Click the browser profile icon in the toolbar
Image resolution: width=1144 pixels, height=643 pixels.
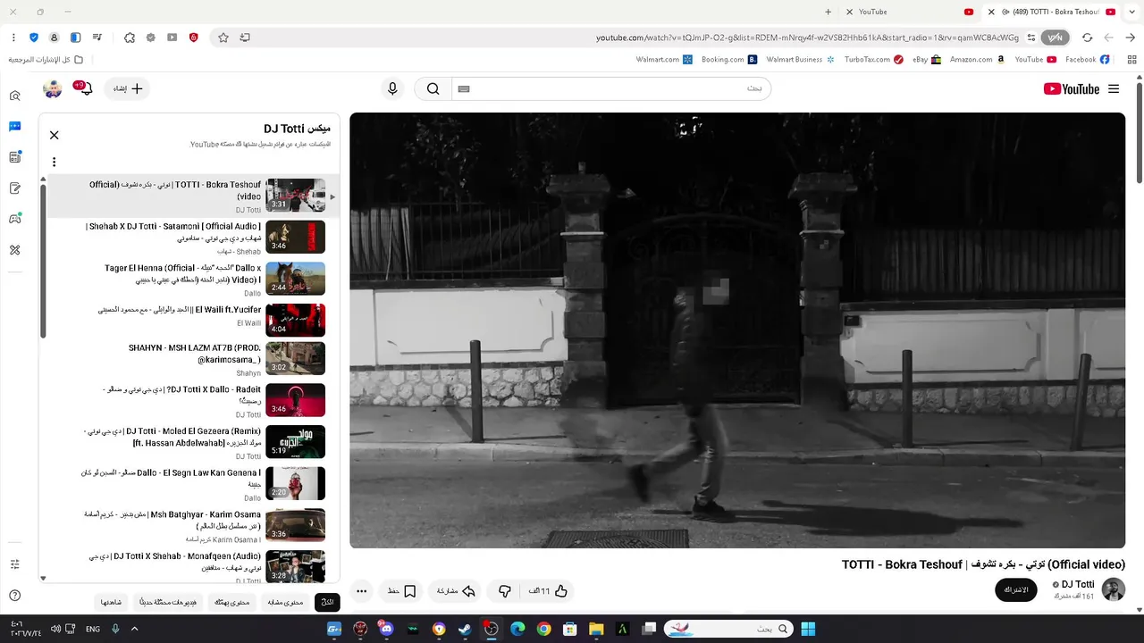click(55, 38)
